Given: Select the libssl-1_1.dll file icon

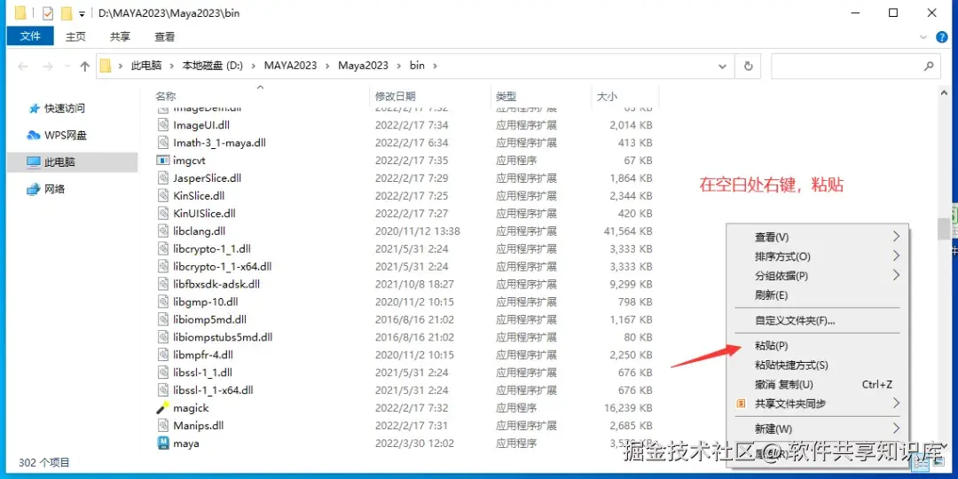Looking at the screenshot, I should coord(162,372).
